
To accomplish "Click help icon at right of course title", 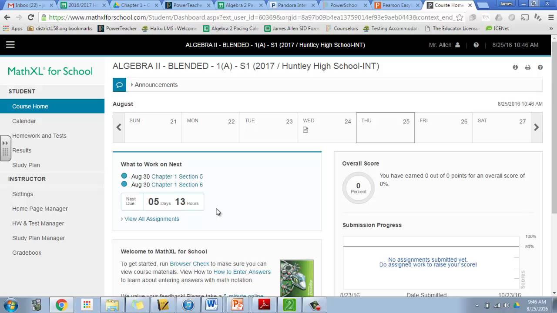I will tap(540, 67).
